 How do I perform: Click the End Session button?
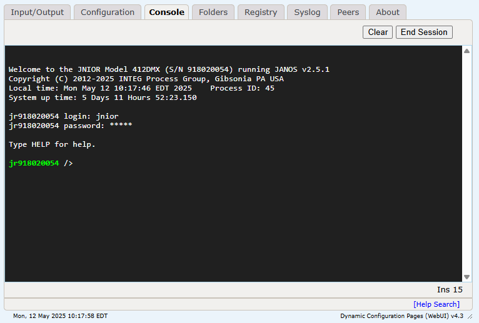pos(424,32)
